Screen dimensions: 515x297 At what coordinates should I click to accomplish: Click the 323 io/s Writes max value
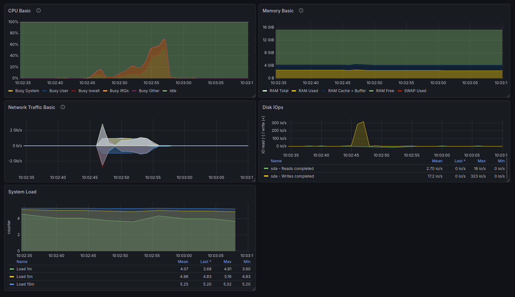click(x=478, y=176)
